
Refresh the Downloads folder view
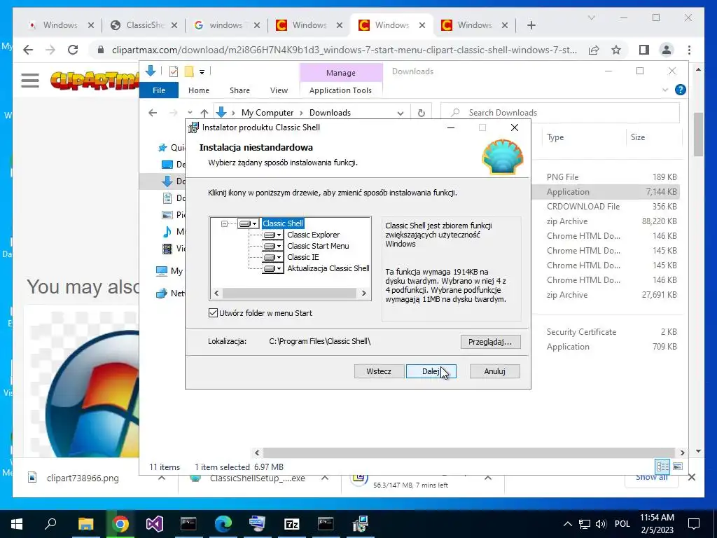pos(421,113)
